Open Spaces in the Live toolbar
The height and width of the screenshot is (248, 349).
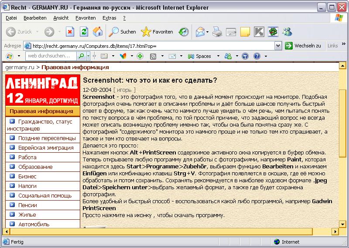point(199,56)
